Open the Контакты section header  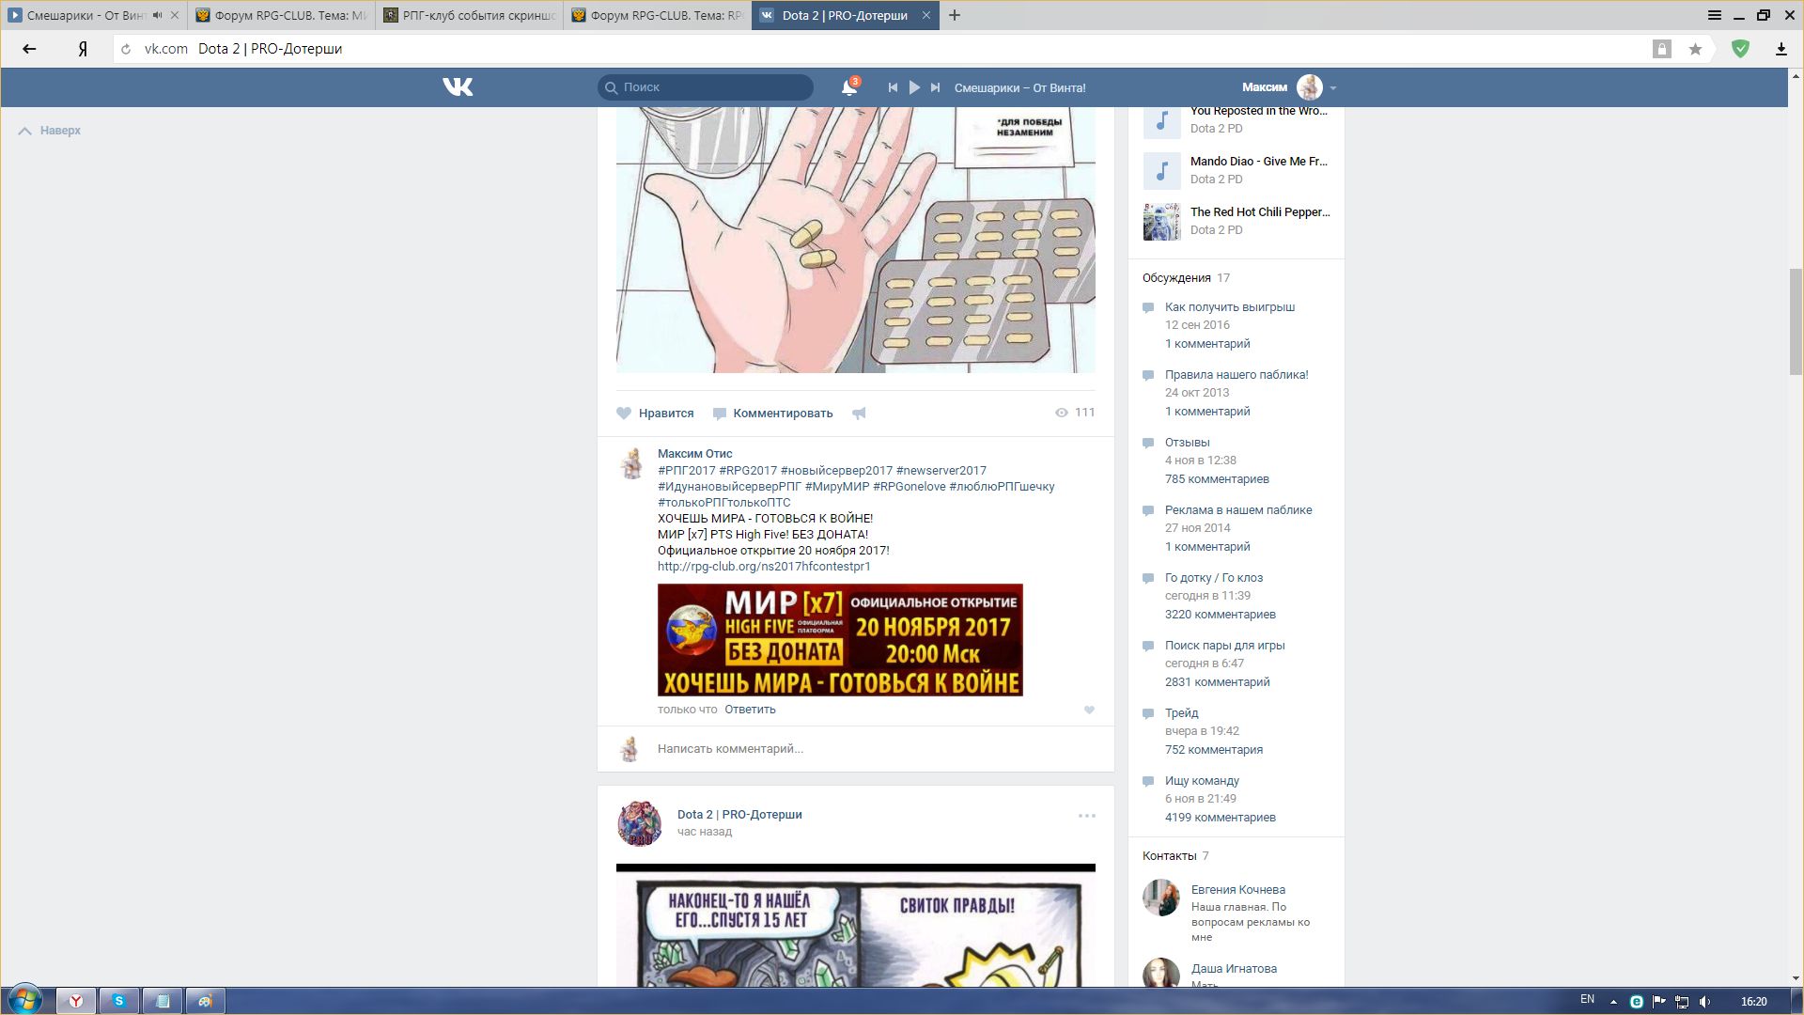click(1170, 856)
